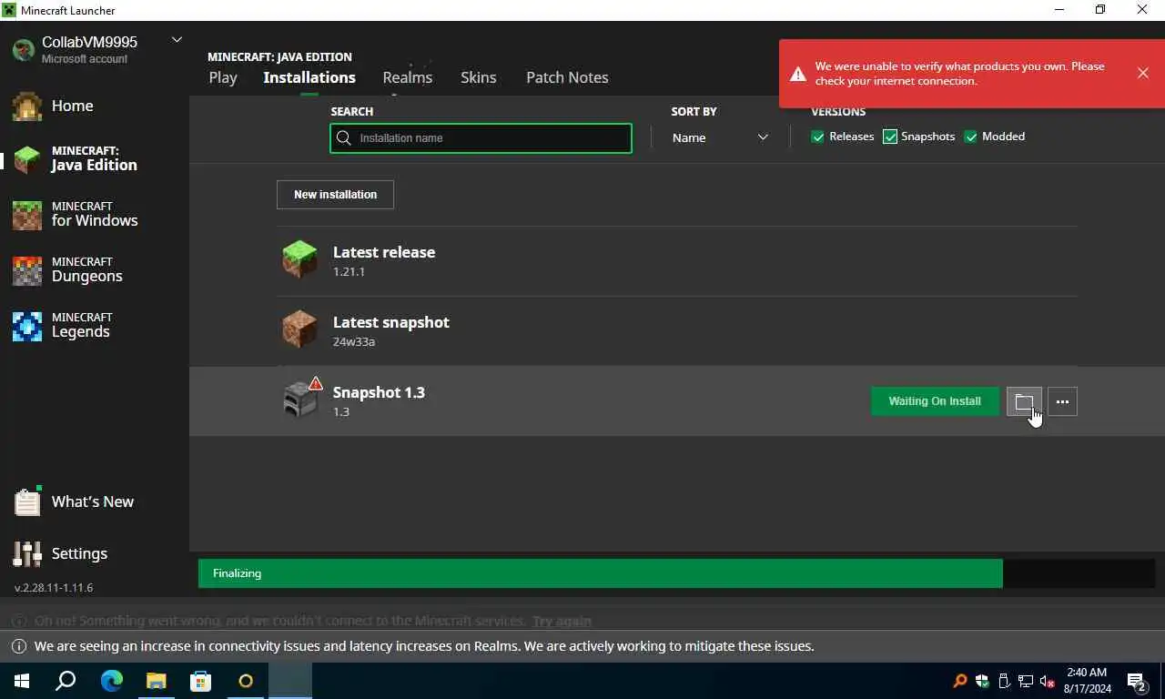Image resolution: width=1165 pixels, height=699 pixels.
Task: Click the launcher version number v.2.28.11-1.11.6
Action: [54, 588]
